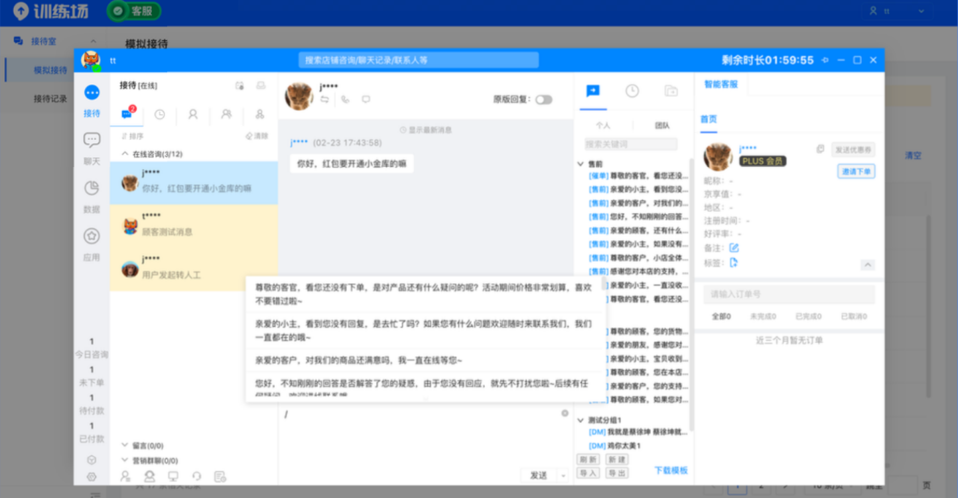Open the 下载模板 link
This screenshot has height=498, width=958.
point(671,470)
